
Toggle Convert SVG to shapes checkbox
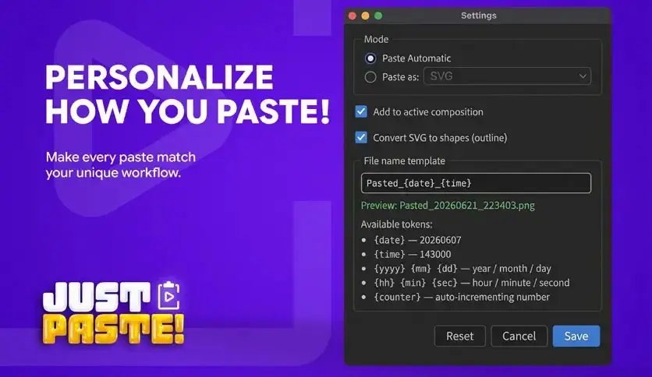[x=361, y=137]
